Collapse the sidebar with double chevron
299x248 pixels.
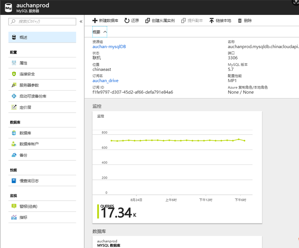point(81,22)
